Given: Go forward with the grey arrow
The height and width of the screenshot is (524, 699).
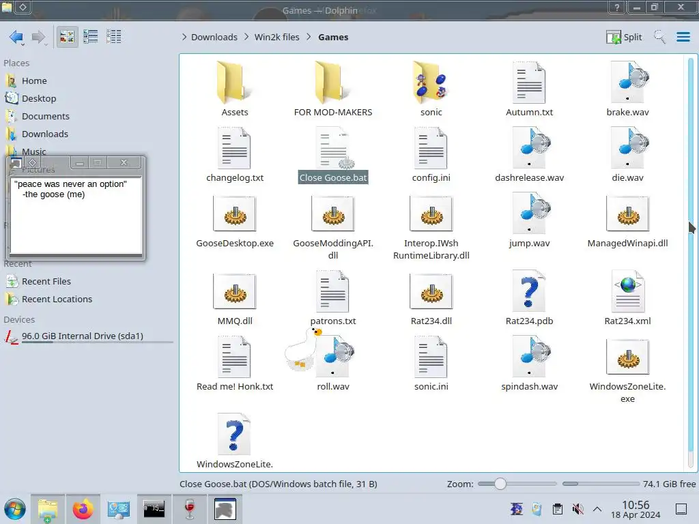Looking at the screenshot, I should pos(39,37).
